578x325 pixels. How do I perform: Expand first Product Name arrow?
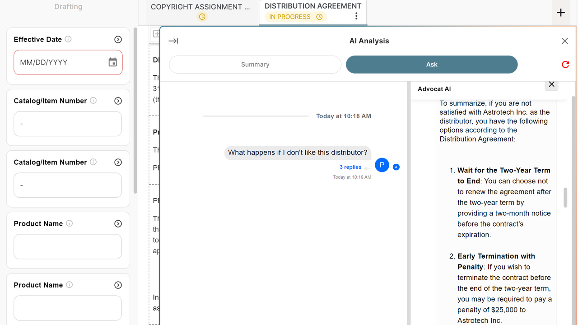coord(118,223)
